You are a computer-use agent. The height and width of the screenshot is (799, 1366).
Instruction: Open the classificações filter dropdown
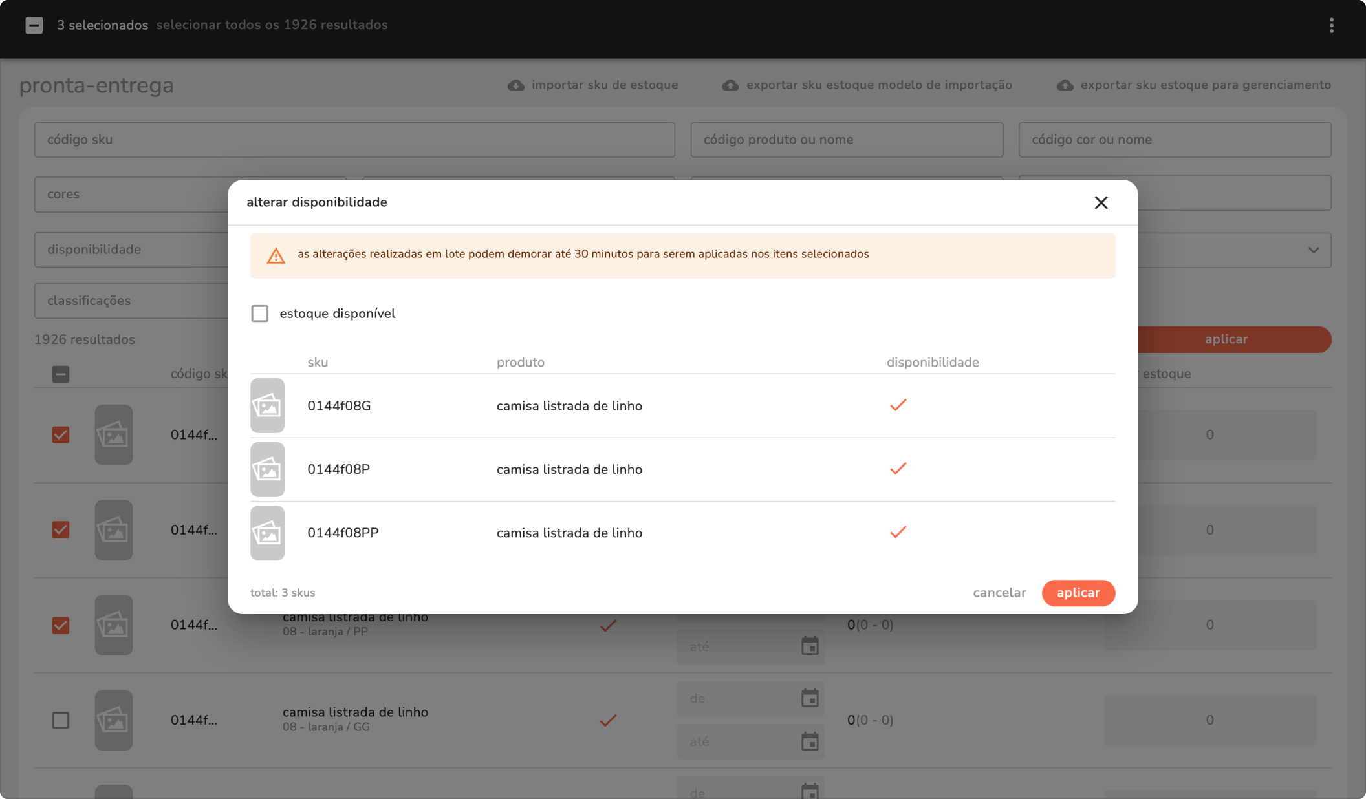pyautogui.click(x=129, y=301)
